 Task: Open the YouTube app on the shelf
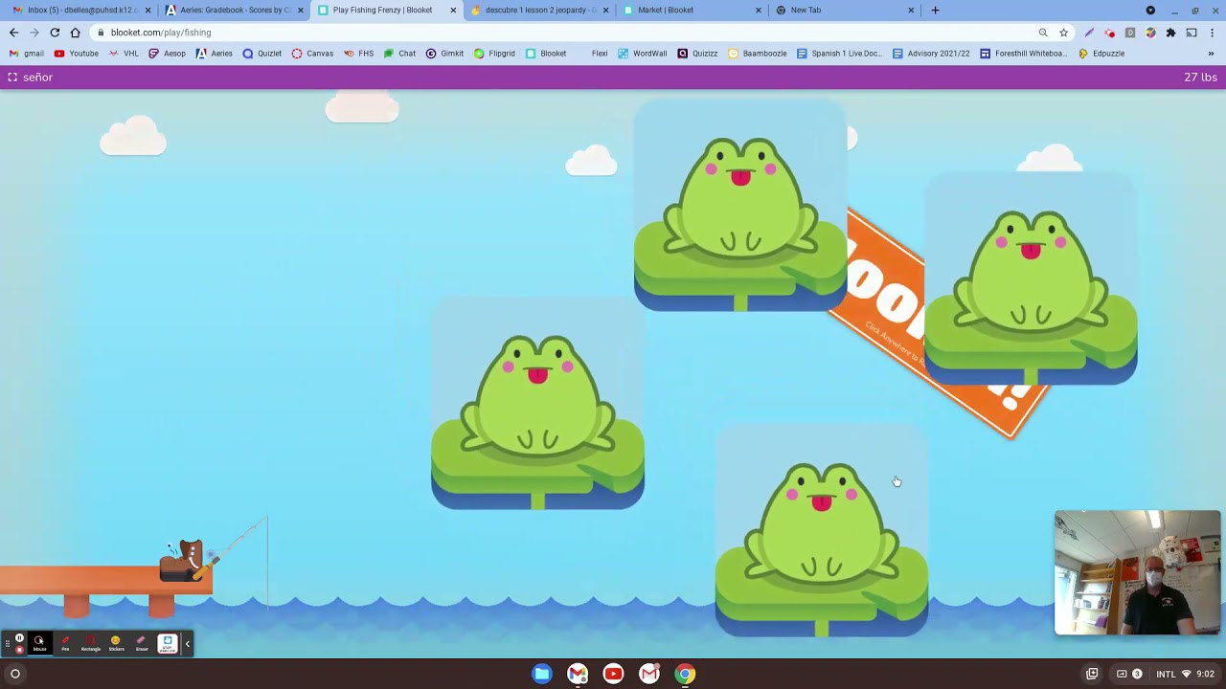pyautogui.click(x=613, y=674)
